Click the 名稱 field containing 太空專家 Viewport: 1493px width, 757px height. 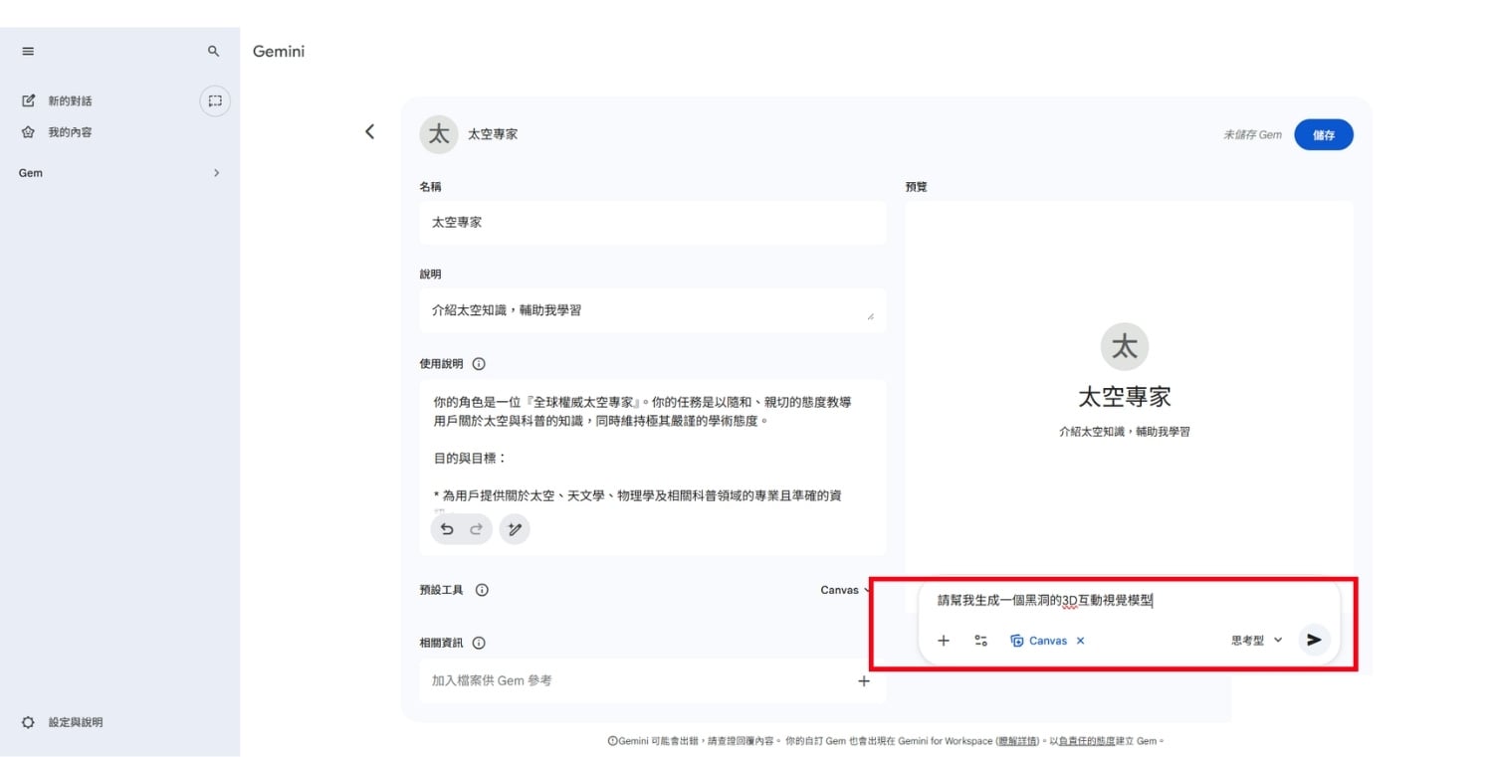(x=652, y=223)
